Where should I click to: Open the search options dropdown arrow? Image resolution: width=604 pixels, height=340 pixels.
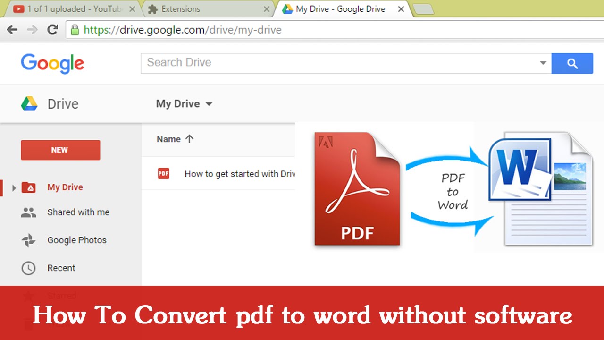click(x=543, y=63)
